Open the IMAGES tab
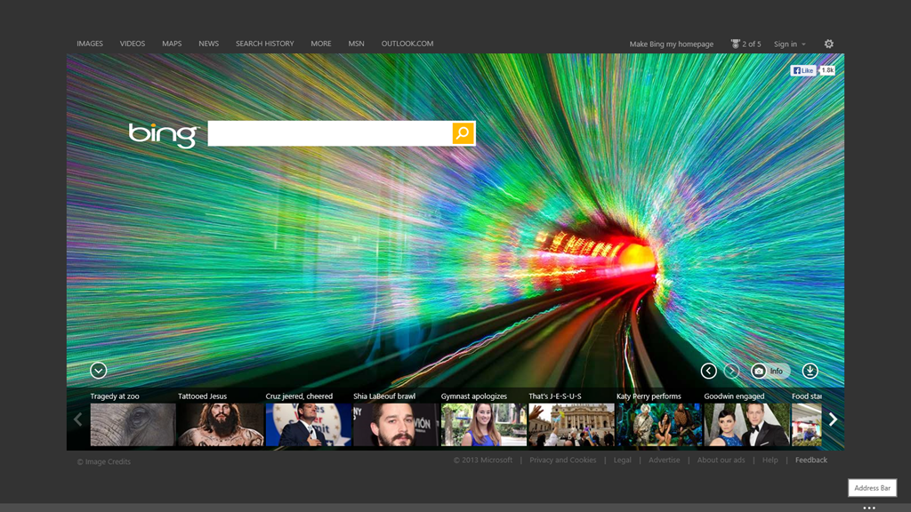The width and height of the screenshot is (911, 512). pyautogui.click(x=90, y=44)
